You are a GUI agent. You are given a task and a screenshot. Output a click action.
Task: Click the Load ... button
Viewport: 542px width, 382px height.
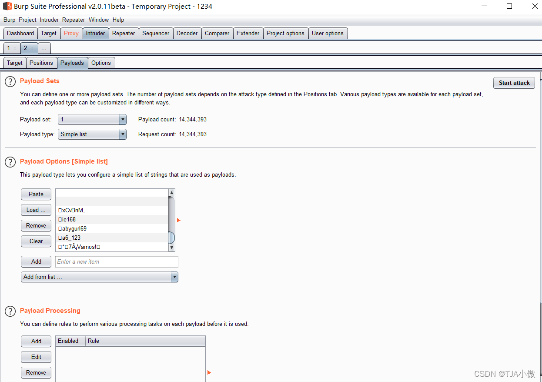coord(36,210)
